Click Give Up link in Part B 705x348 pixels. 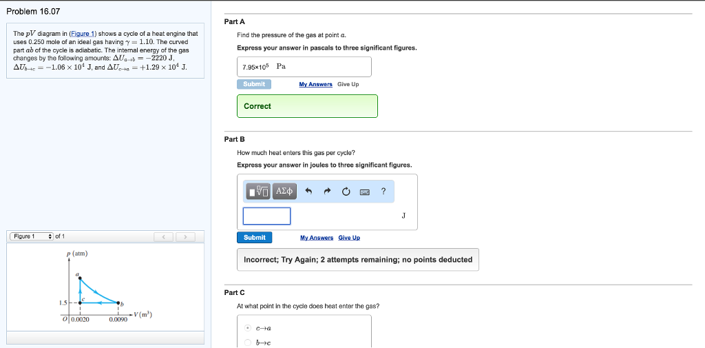pyautogui.click(x=349, y=238)
